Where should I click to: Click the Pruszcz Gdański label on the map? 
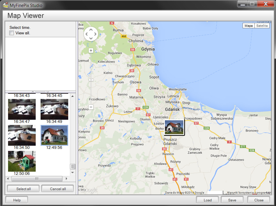point(170,142)
